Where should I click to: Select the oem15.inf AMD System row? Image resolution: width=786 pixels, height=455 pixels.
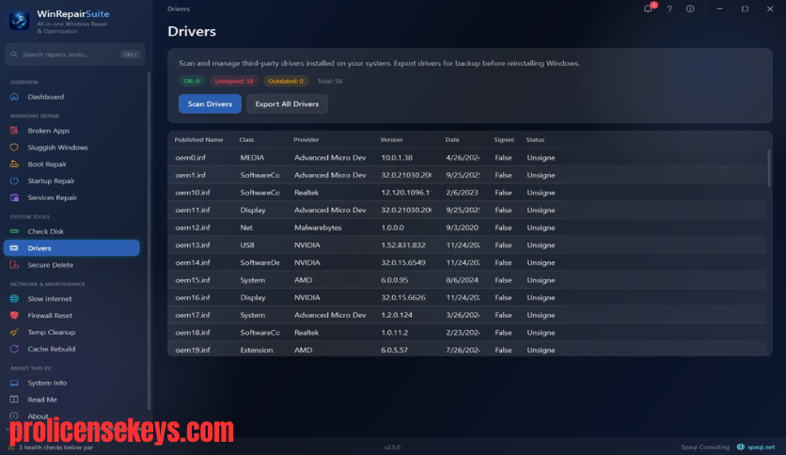(466, 280)
